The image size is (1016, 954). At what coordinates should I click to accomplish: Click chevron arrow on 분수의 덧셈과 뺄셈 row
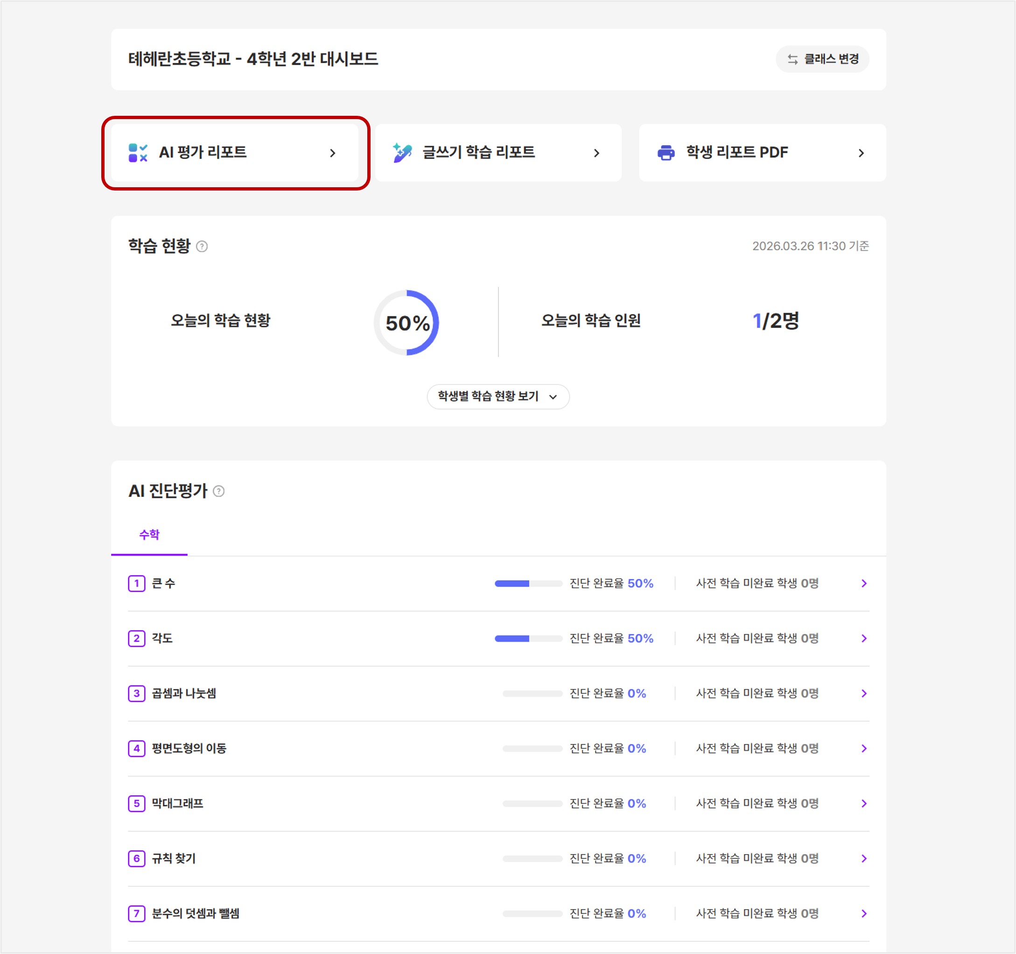pos(864,914)
